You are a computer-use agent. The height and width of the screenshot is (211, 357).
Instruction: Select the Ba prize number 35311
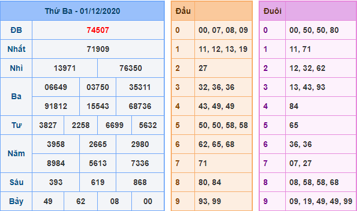140,88
